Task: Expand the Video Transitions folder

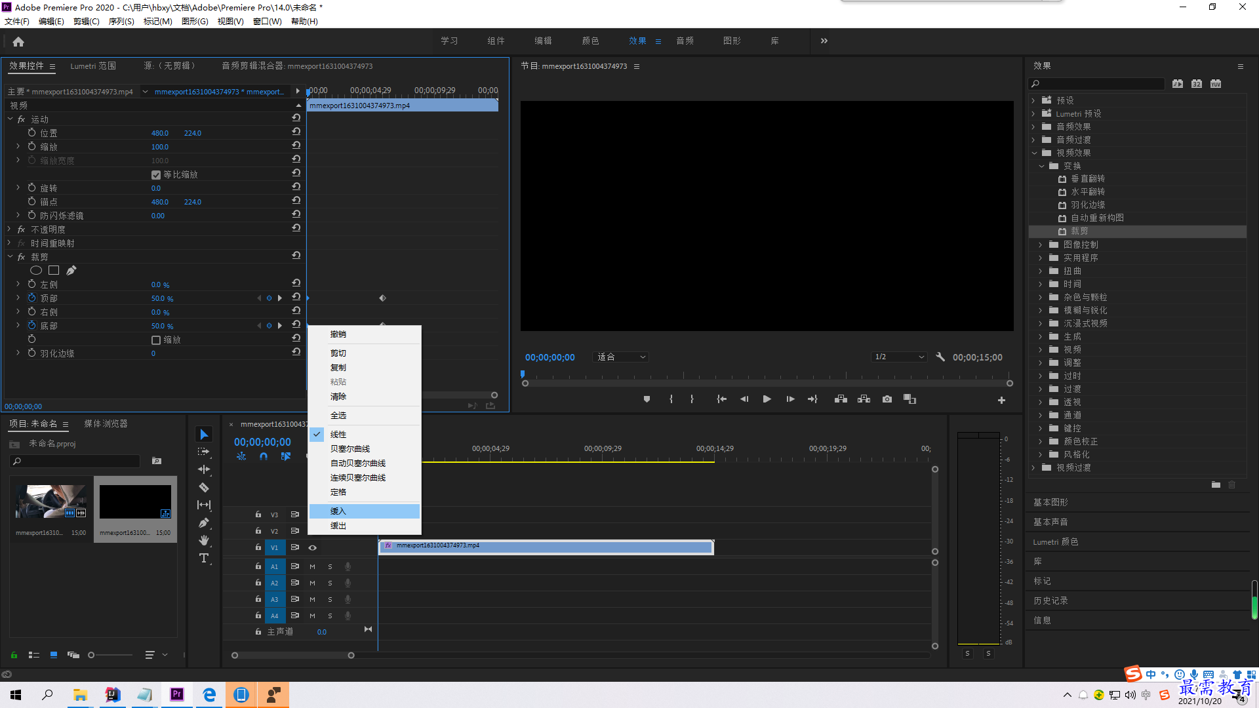Action: (1033, 467)
